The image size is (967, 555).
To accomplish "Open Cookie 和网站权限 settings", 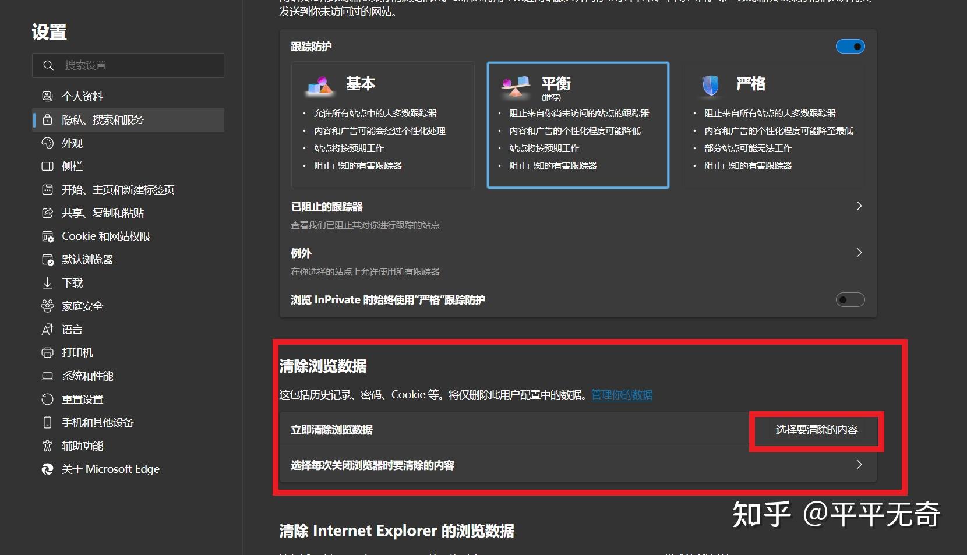I will click(106, 236).
